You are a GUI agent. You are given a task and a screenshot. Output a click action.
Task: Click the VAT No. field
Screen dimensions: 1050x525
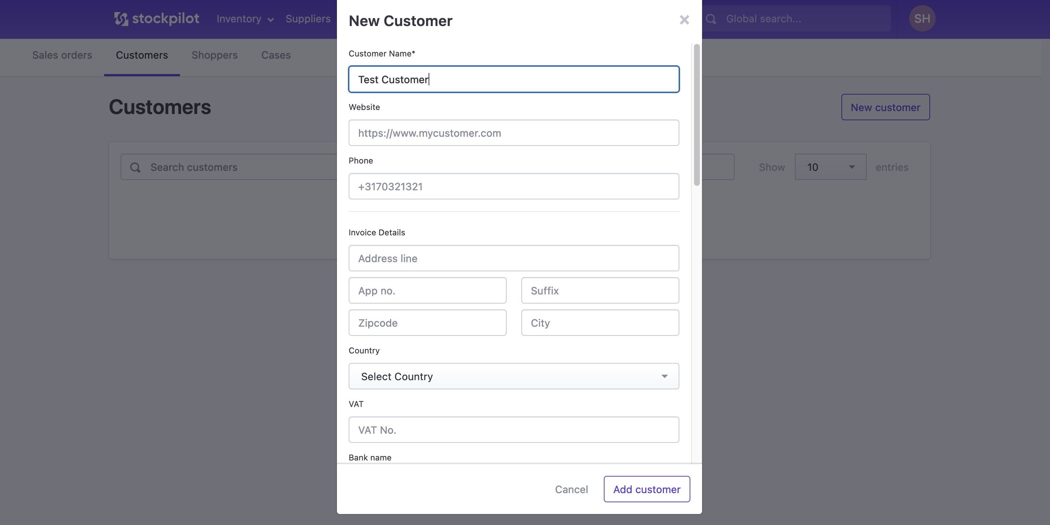pyautogui.click(x=514, y=430)
